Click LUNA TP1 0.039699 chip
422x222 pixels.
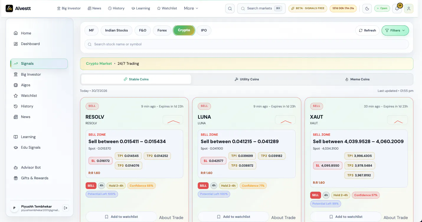coord(242,156)
